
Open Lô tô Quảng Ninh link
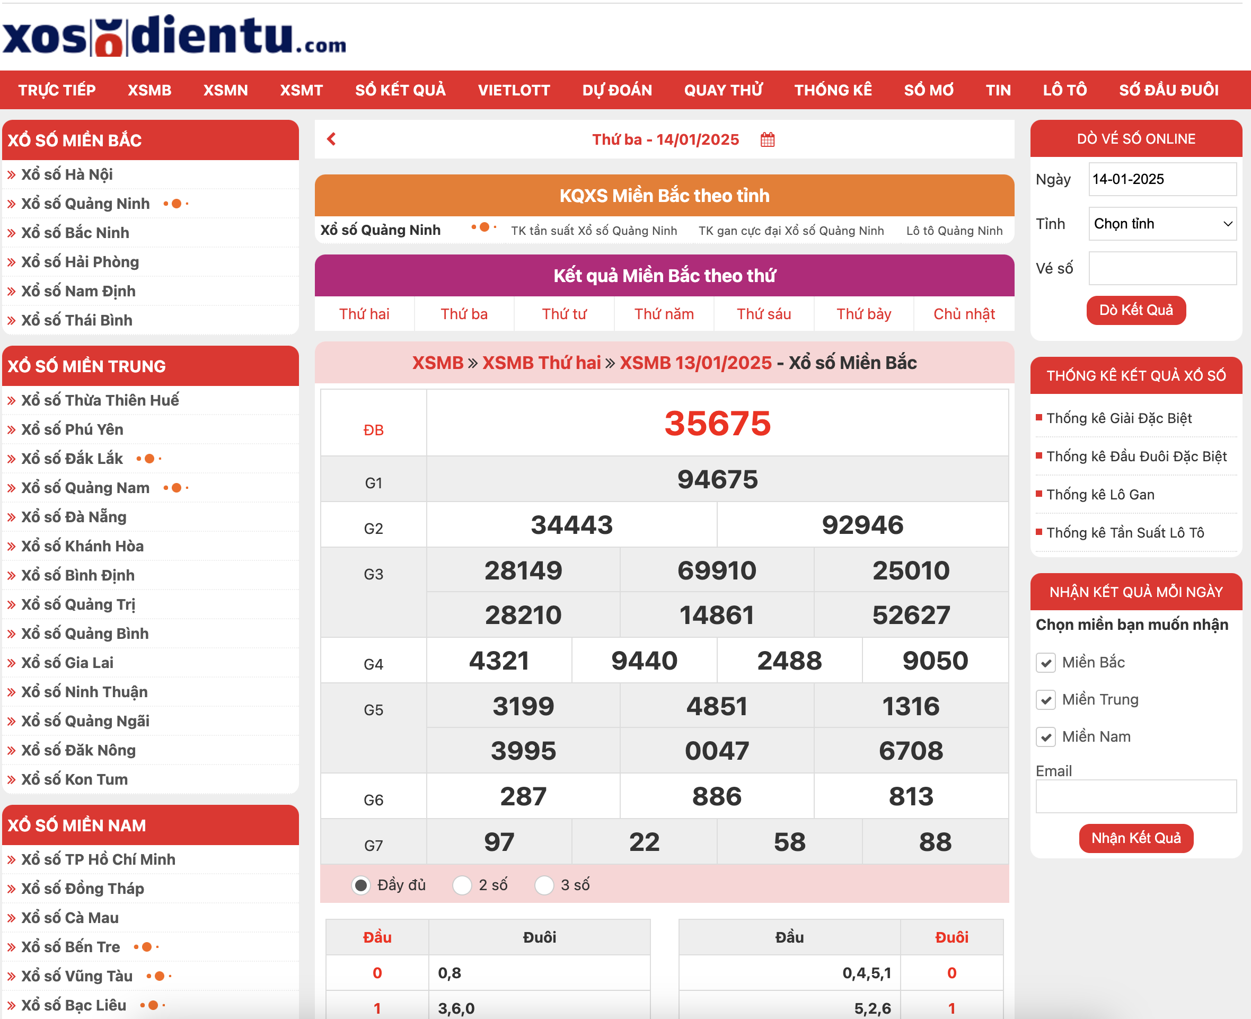click(954, 231)
